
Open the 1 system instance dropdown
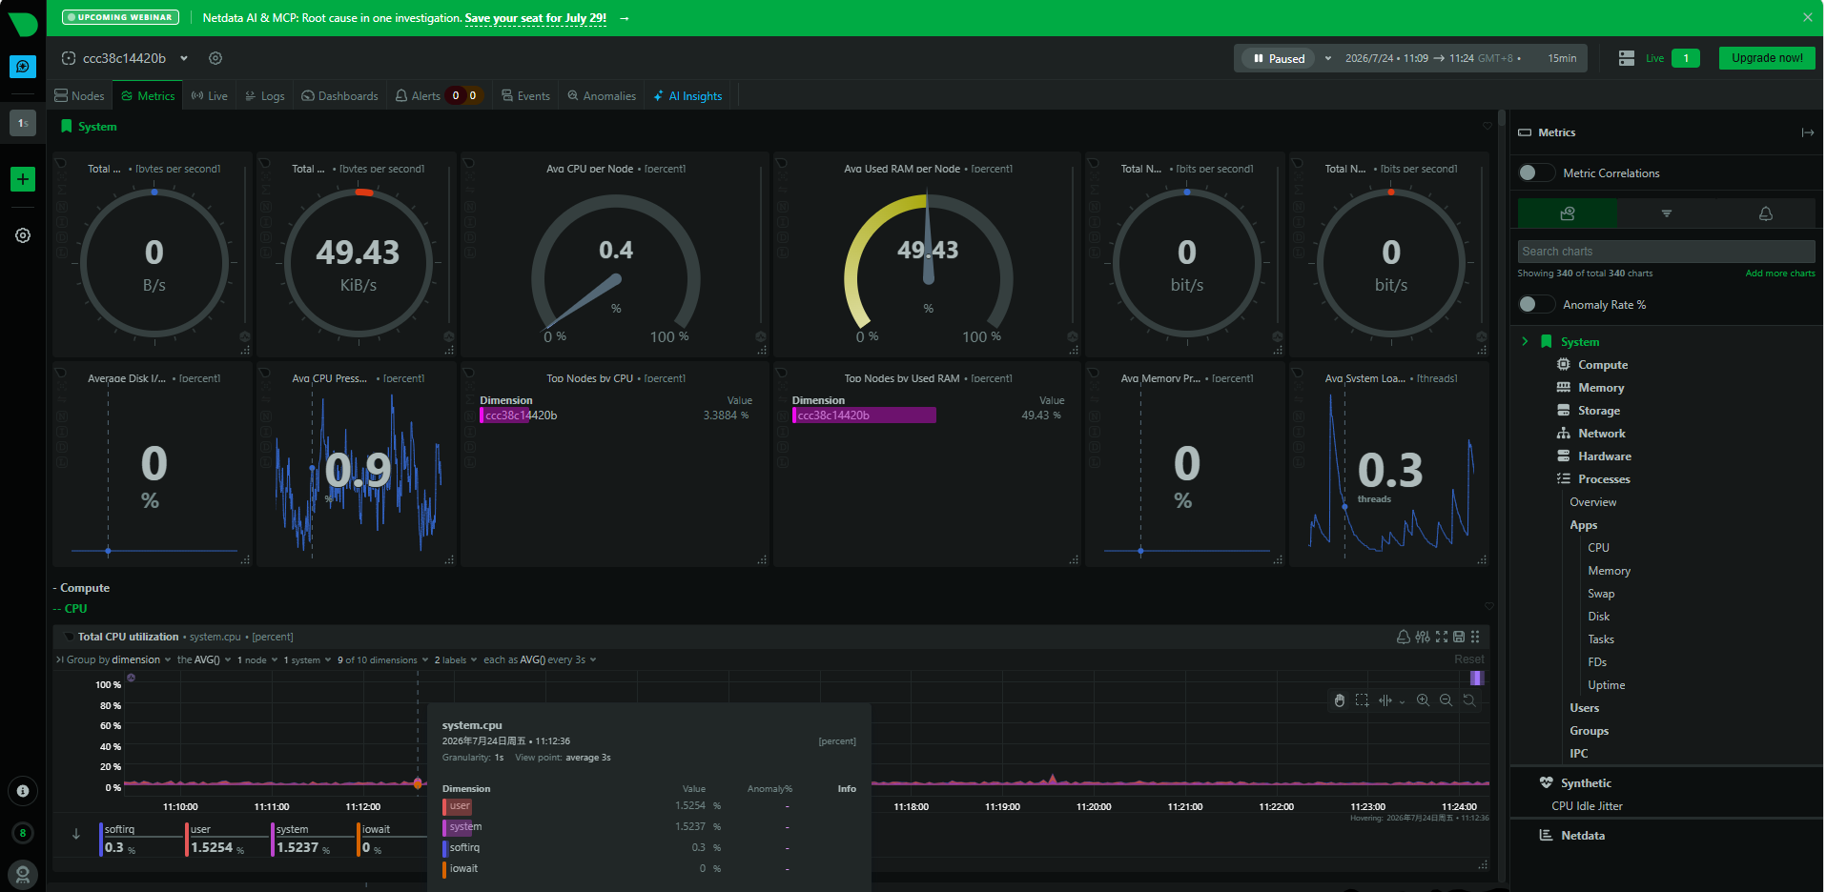306,659
